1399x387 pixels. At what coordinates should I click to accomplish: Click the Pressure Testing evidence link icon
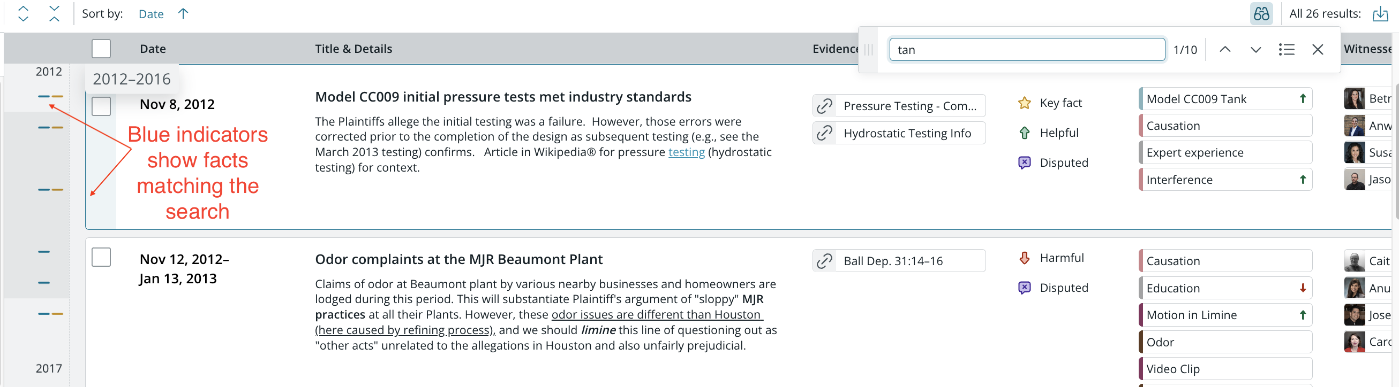pyautogui.click(x=824, y=106)
